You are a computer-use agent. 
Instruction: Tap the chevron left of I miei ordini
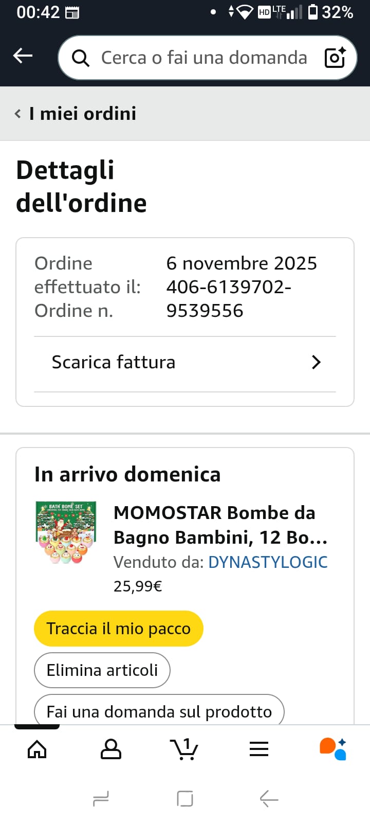pos(18,114)
